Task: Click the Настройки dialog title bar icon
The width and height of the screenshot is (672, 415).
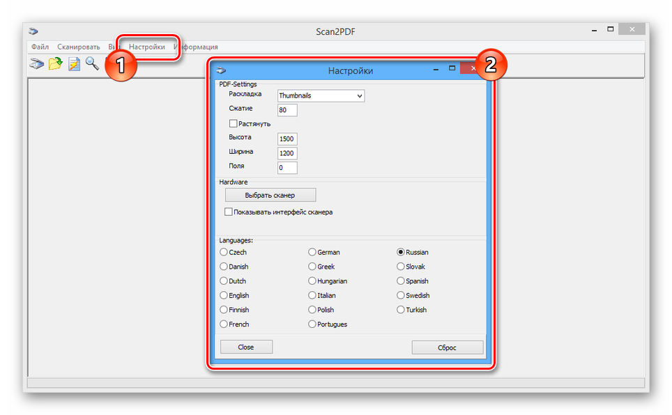Action: click(221, 70)
